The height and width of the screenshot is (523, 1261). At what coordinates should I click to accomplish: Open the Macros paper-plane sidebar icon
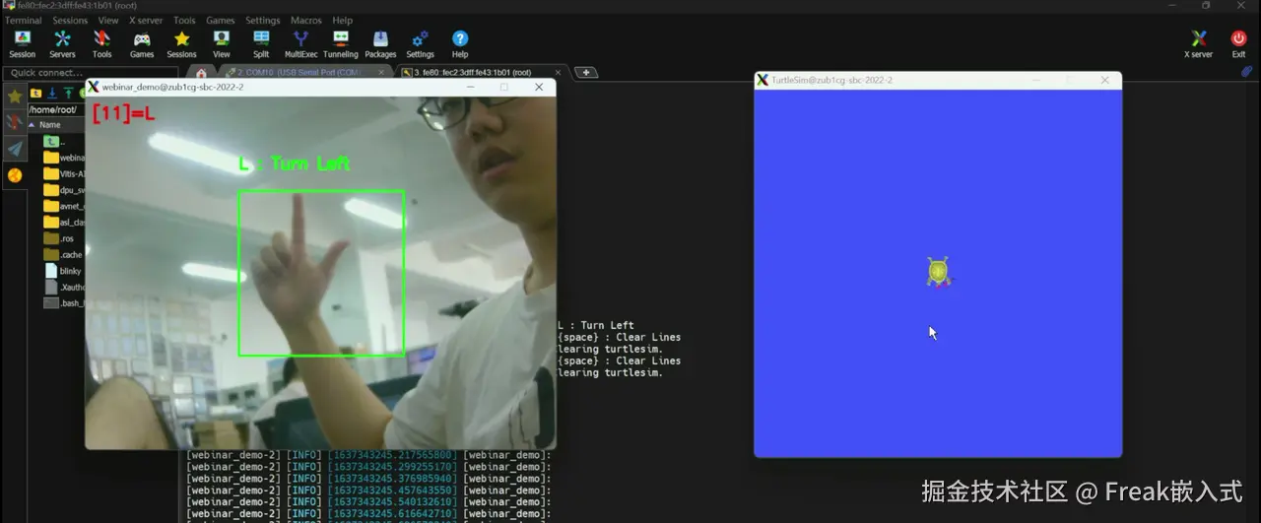pyautogui.click(x=15, y=149)
